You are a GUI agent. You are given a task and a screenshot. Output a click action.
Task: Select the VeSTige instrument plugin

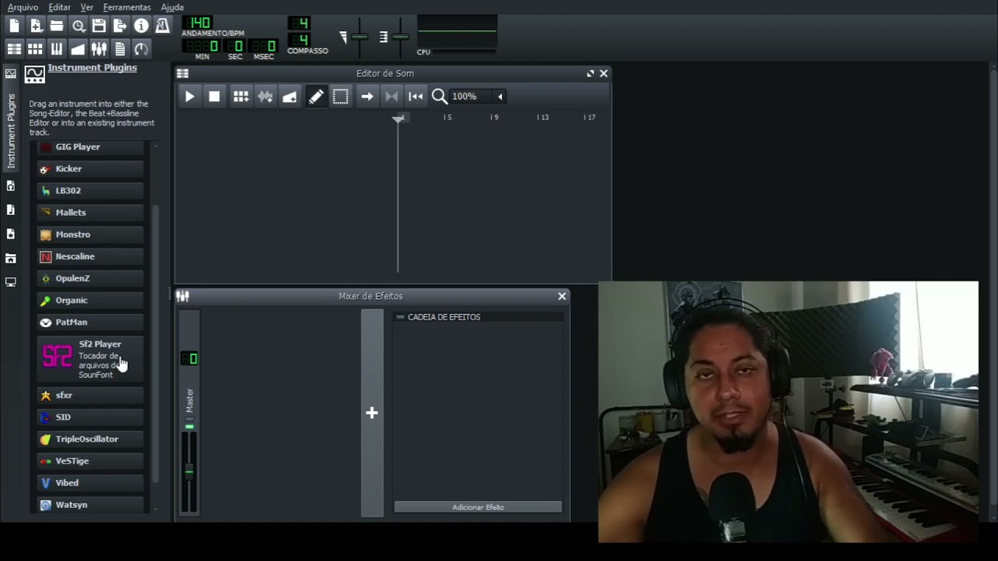90,460
